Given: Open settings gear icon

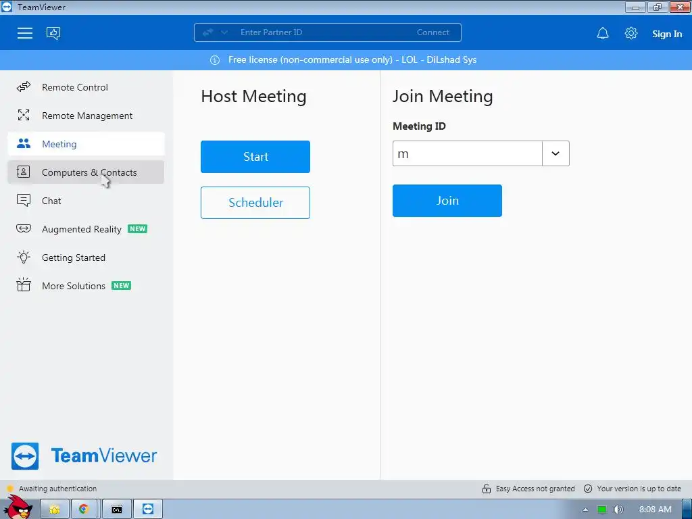Looking at the screenshot, I should (631, 33).
